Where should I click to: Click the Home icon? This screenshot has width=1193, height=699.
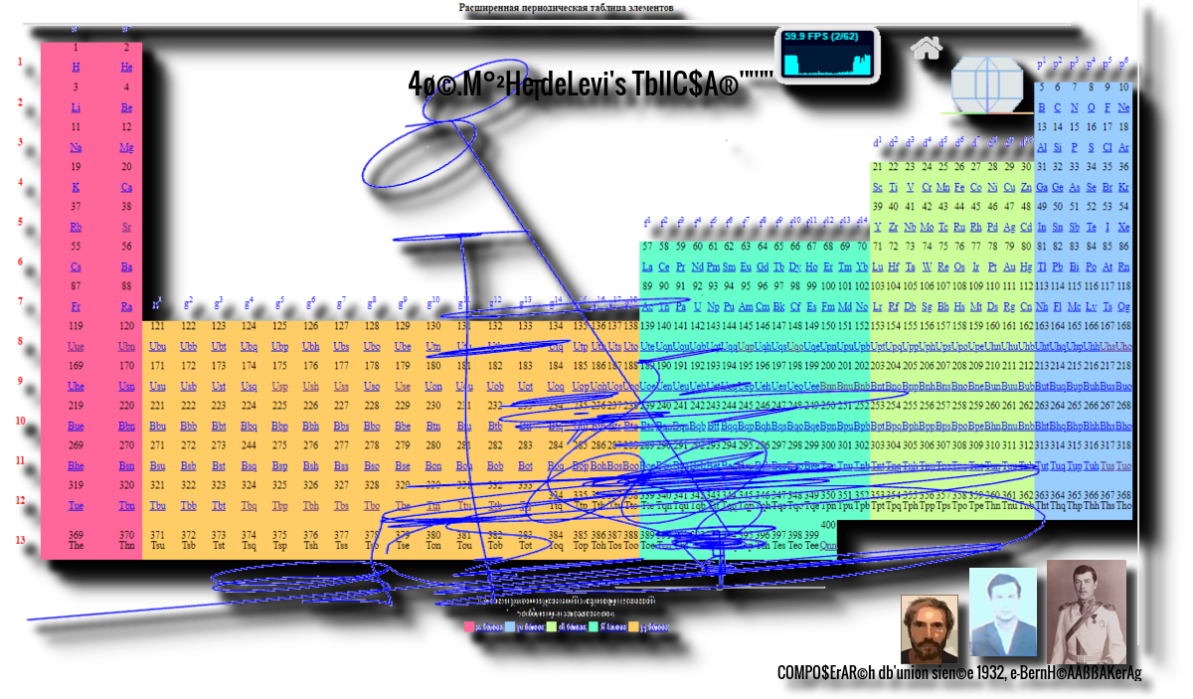tap(926, 48)
